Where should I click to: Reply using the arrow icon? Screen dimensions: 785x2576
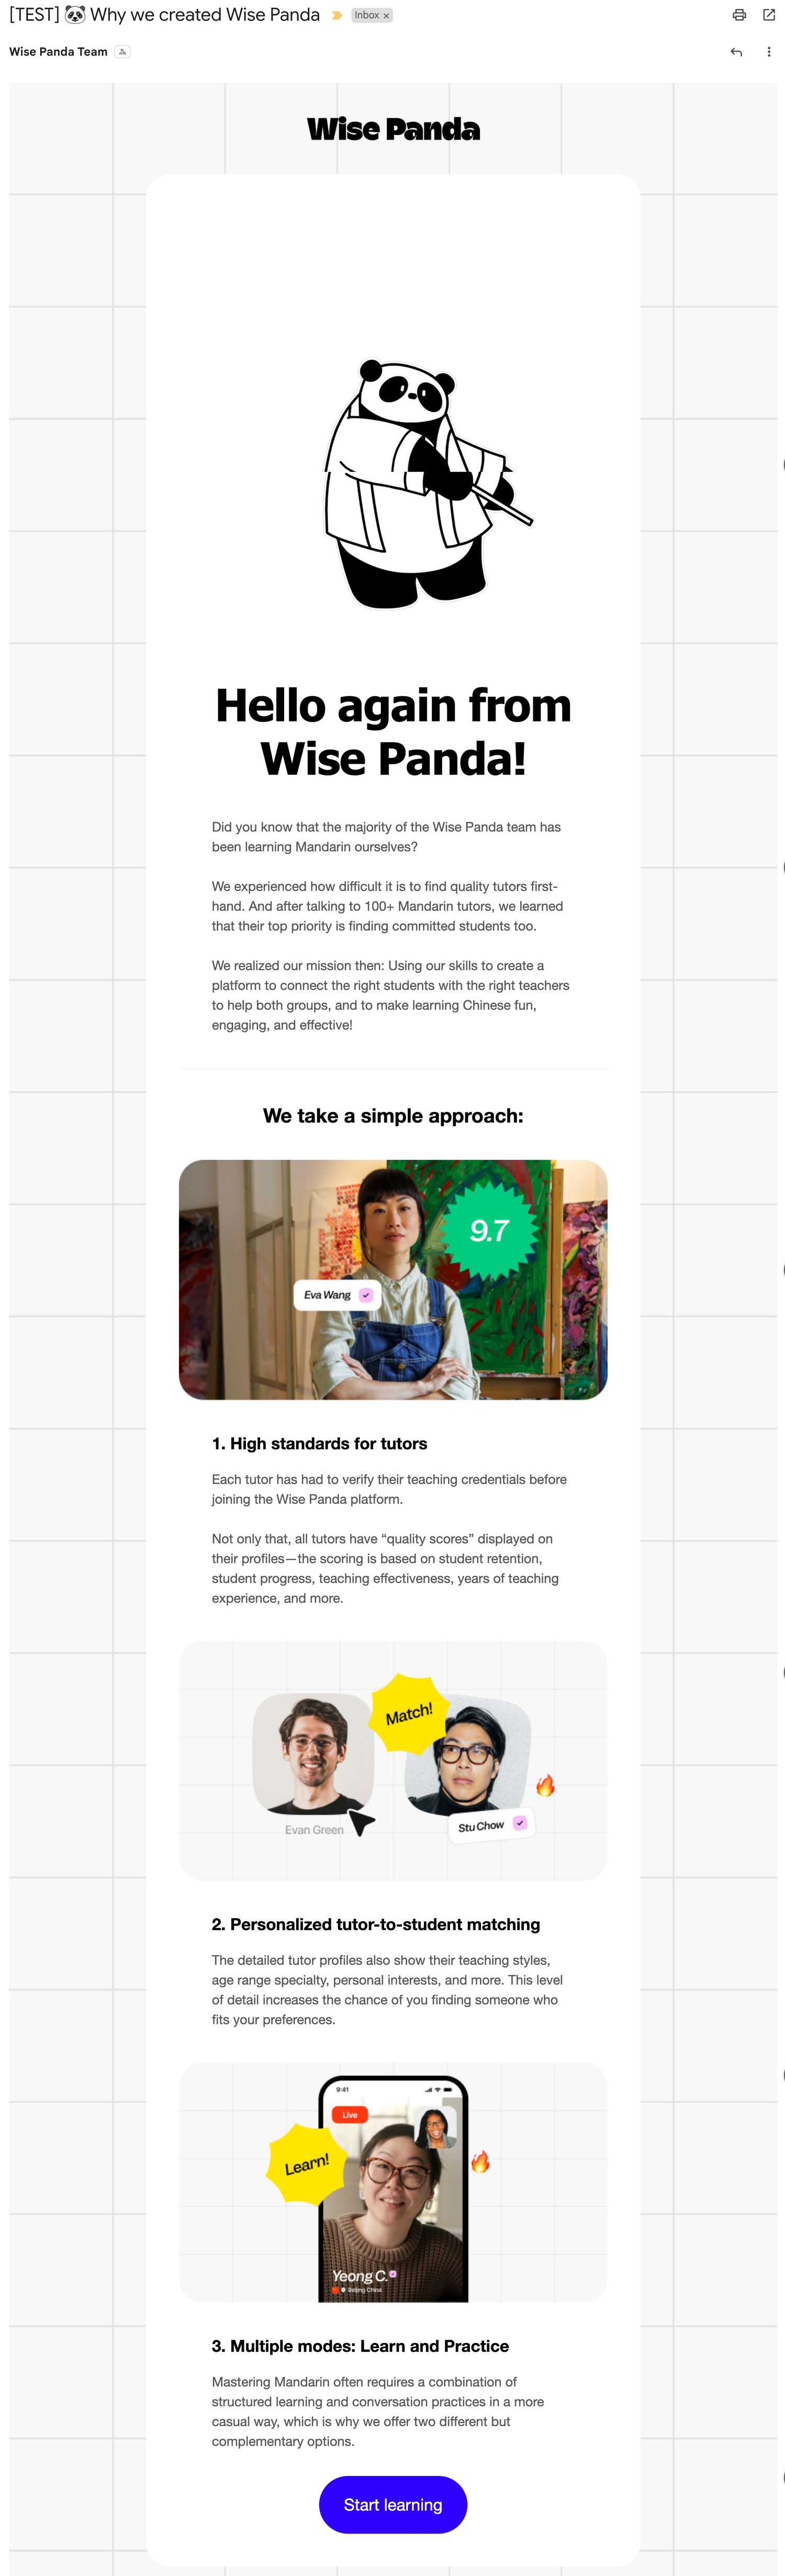[736, 52]
